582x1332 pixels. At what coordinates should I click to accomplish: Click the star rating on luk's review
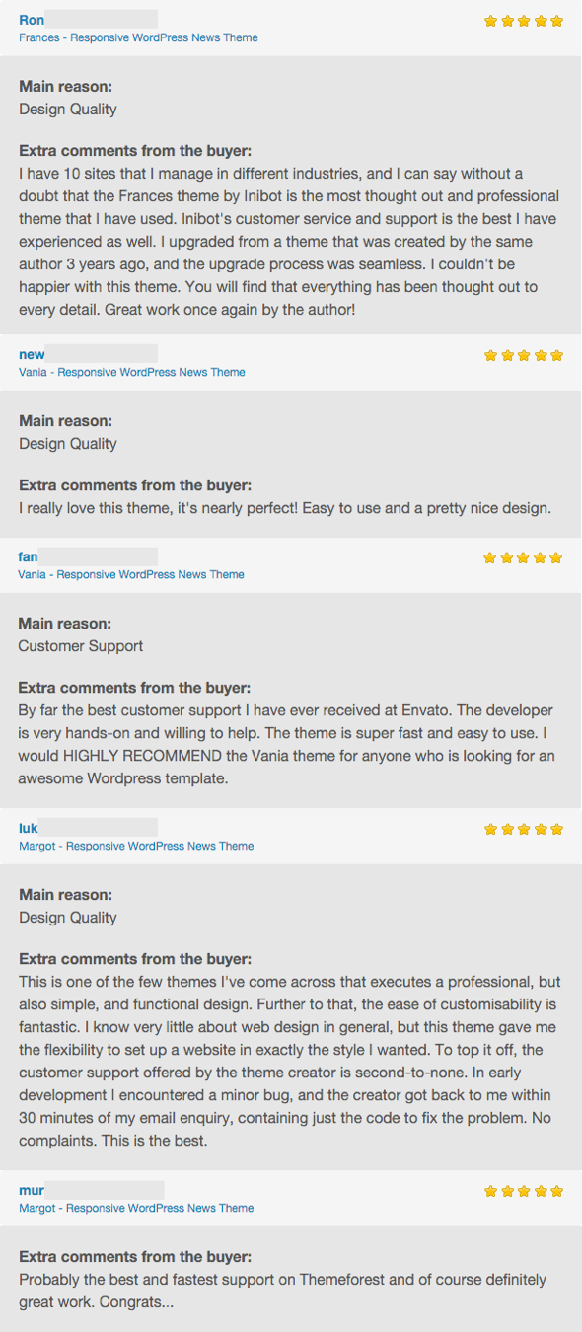[x=524, y=829]
